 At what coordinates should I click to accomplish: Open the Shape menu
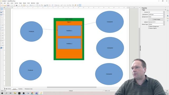click(25, 3)
